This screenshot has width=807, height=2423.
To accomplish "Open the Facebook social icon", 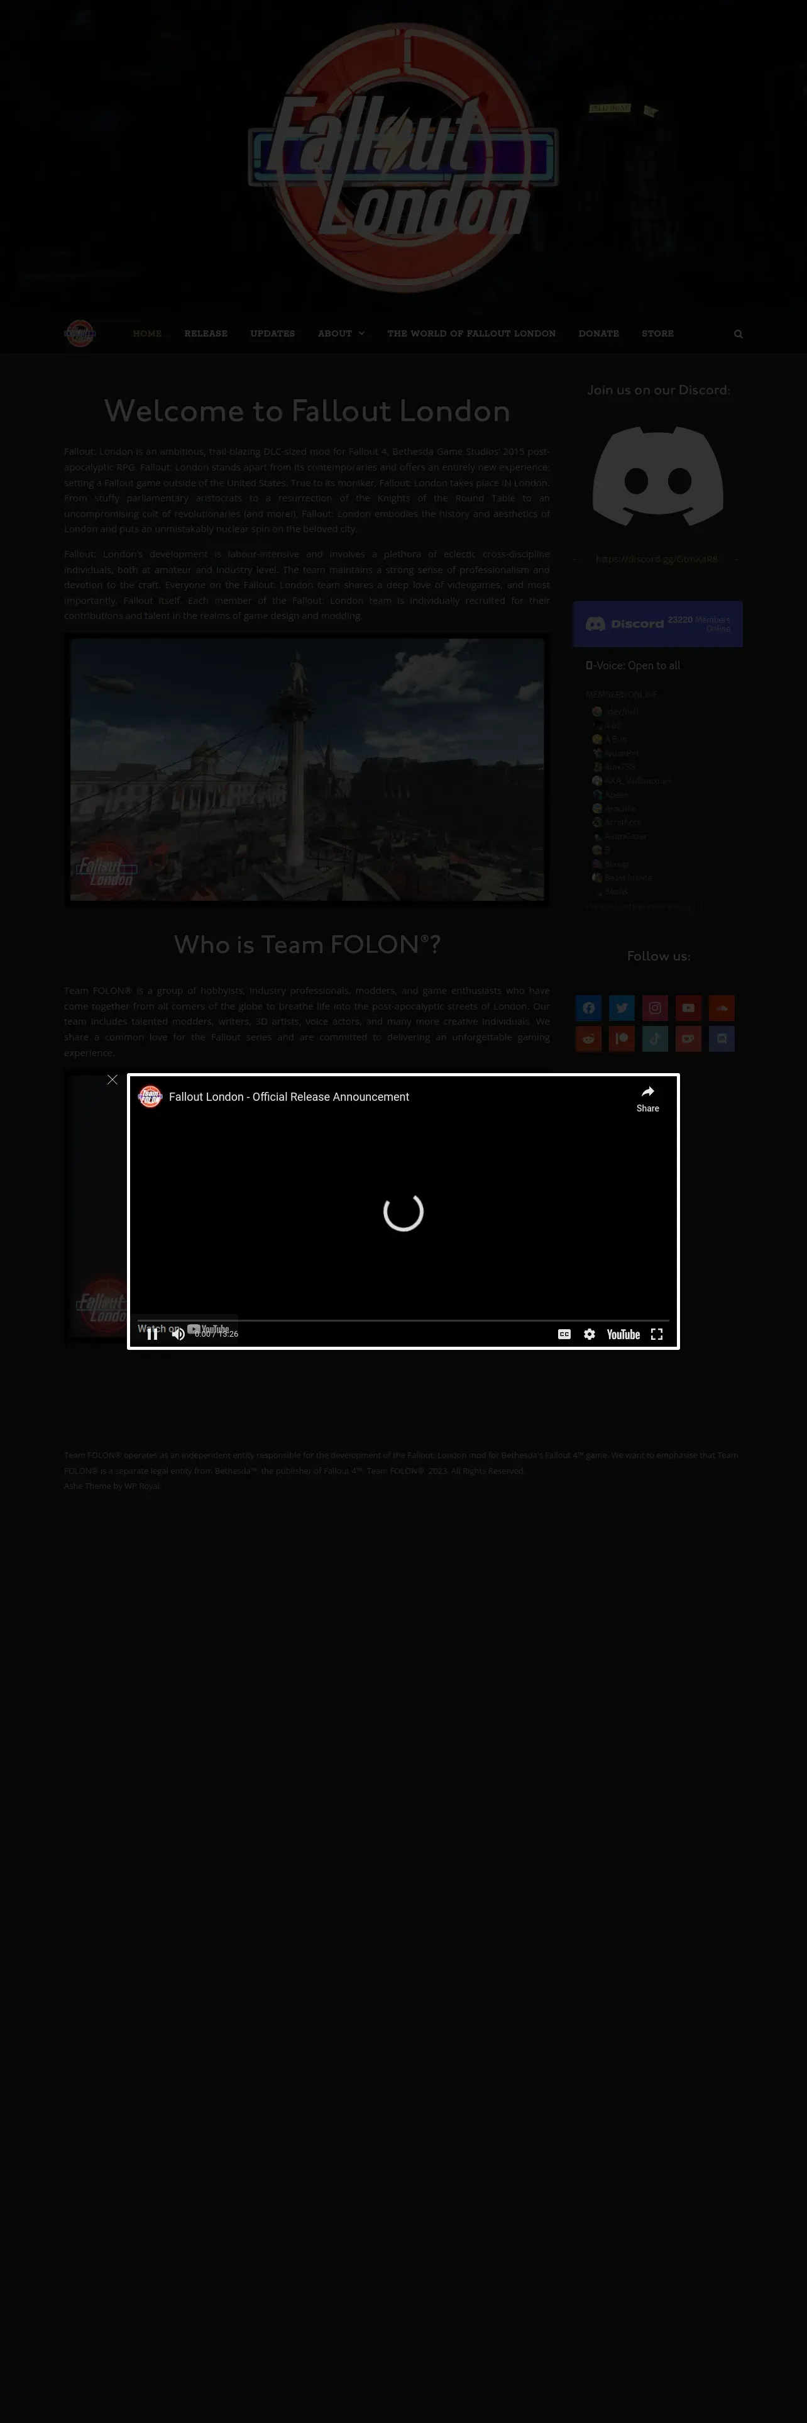I will click(x=588, y=1008).
